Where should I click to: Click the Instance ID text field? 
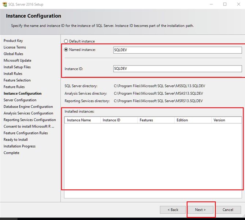(178, 69)
